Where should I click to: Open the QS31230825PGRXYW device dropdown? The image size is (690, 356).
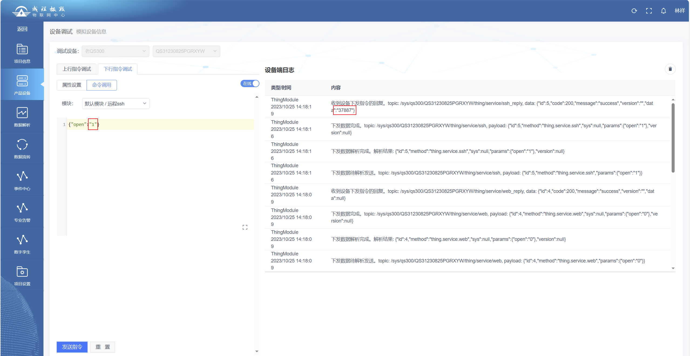point(186,51)
